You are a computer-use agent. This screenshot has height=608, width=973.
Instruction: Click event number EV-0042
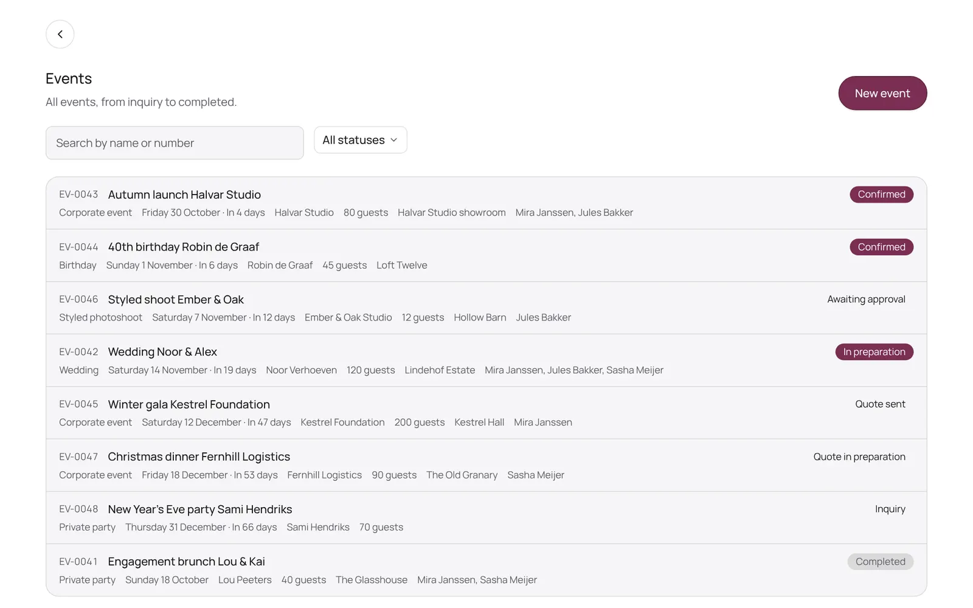click(x=78, y=352)
